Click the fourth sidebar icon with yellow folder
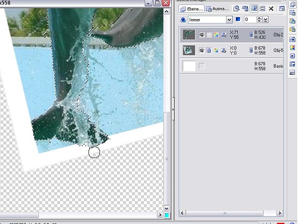 point(292,29)
